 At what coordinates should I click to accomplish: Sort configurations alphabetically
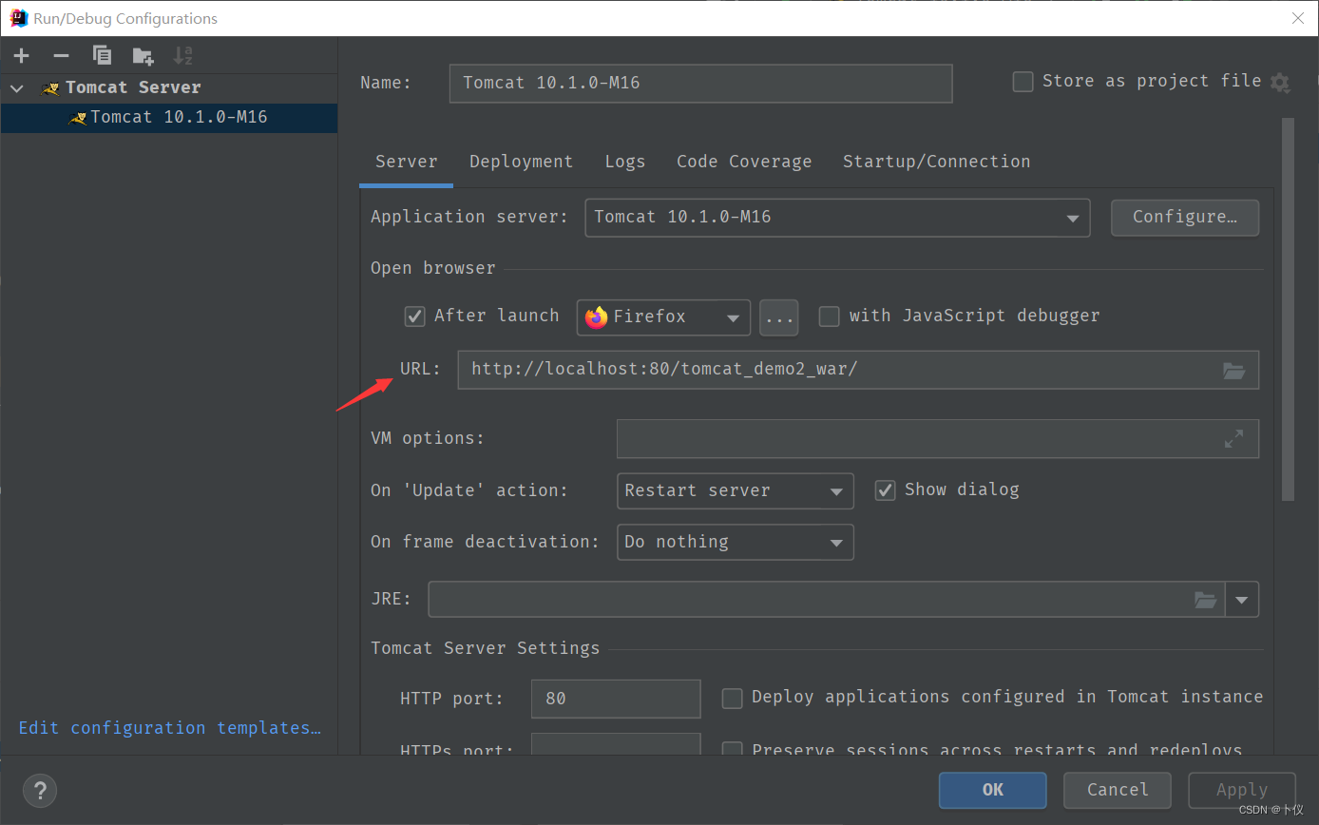coord(182,56)
